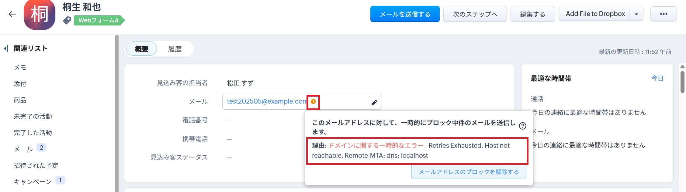Click メールアドレスのブロックを解除する button
This screenshot has width=686, height=192.
click(x=468, y=172)
